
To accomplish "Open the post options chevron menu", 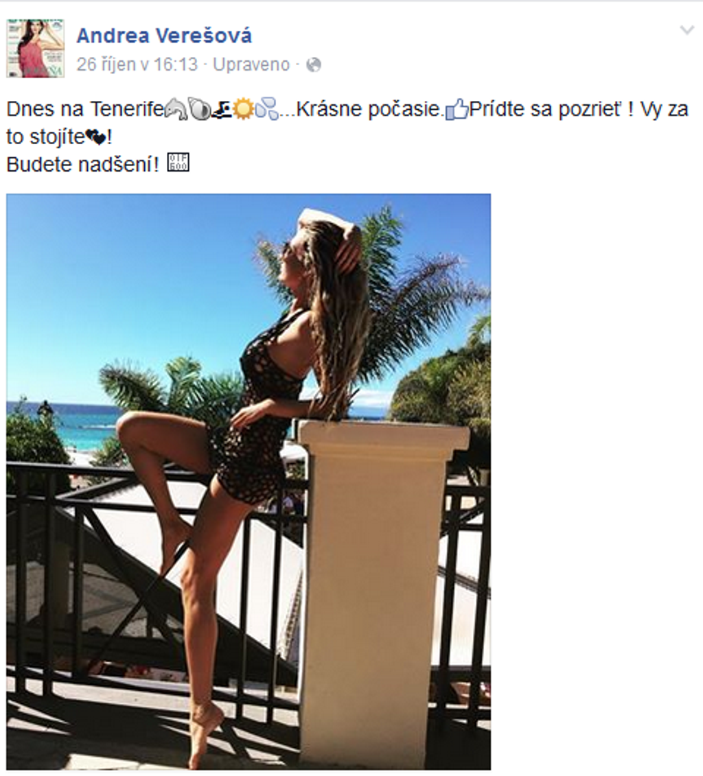I will [x=687, y=31].
